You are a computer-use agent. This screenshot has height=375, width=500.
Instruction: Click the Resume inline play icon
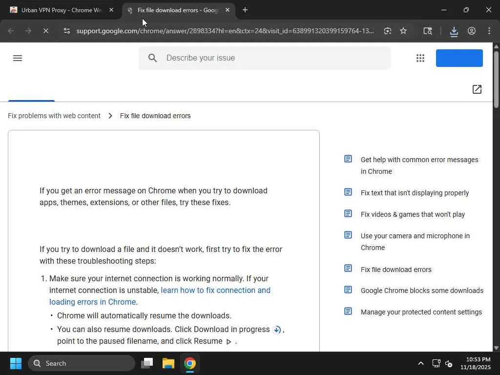pyautogui.click(x=229, y=341)
